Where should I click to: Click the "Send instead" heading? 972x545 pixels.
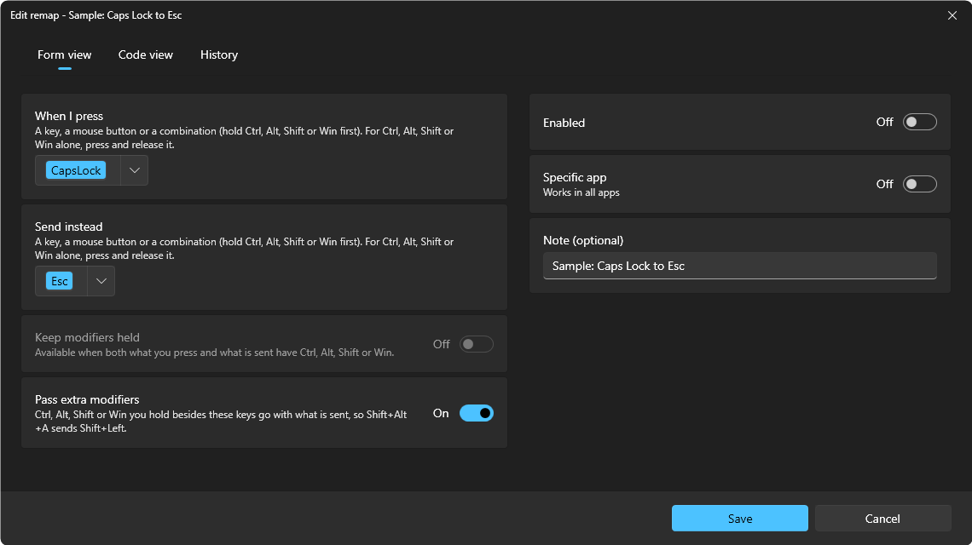(x=69, y=227)
